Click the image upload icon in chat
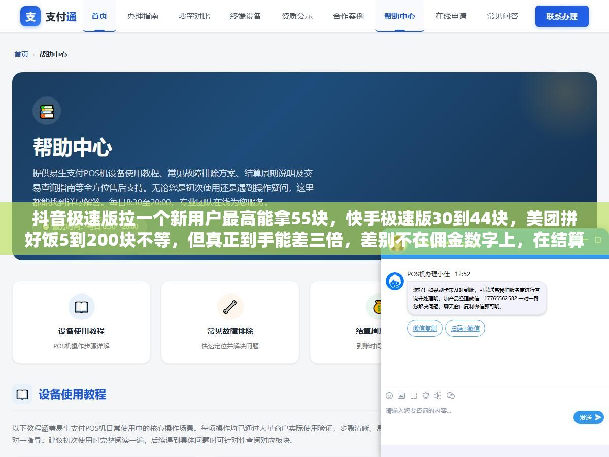Viewport: 609px width, 457px height. click(401, 395)
